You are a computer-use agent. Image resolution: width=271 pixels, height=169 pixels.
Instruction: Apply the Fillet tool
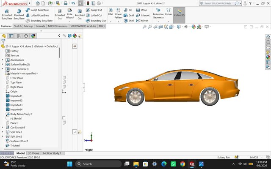(x=111, y=12)
